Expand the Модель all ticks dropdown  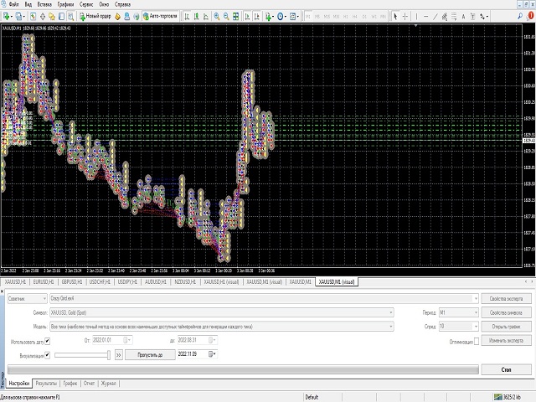click(x=391, y=327)
